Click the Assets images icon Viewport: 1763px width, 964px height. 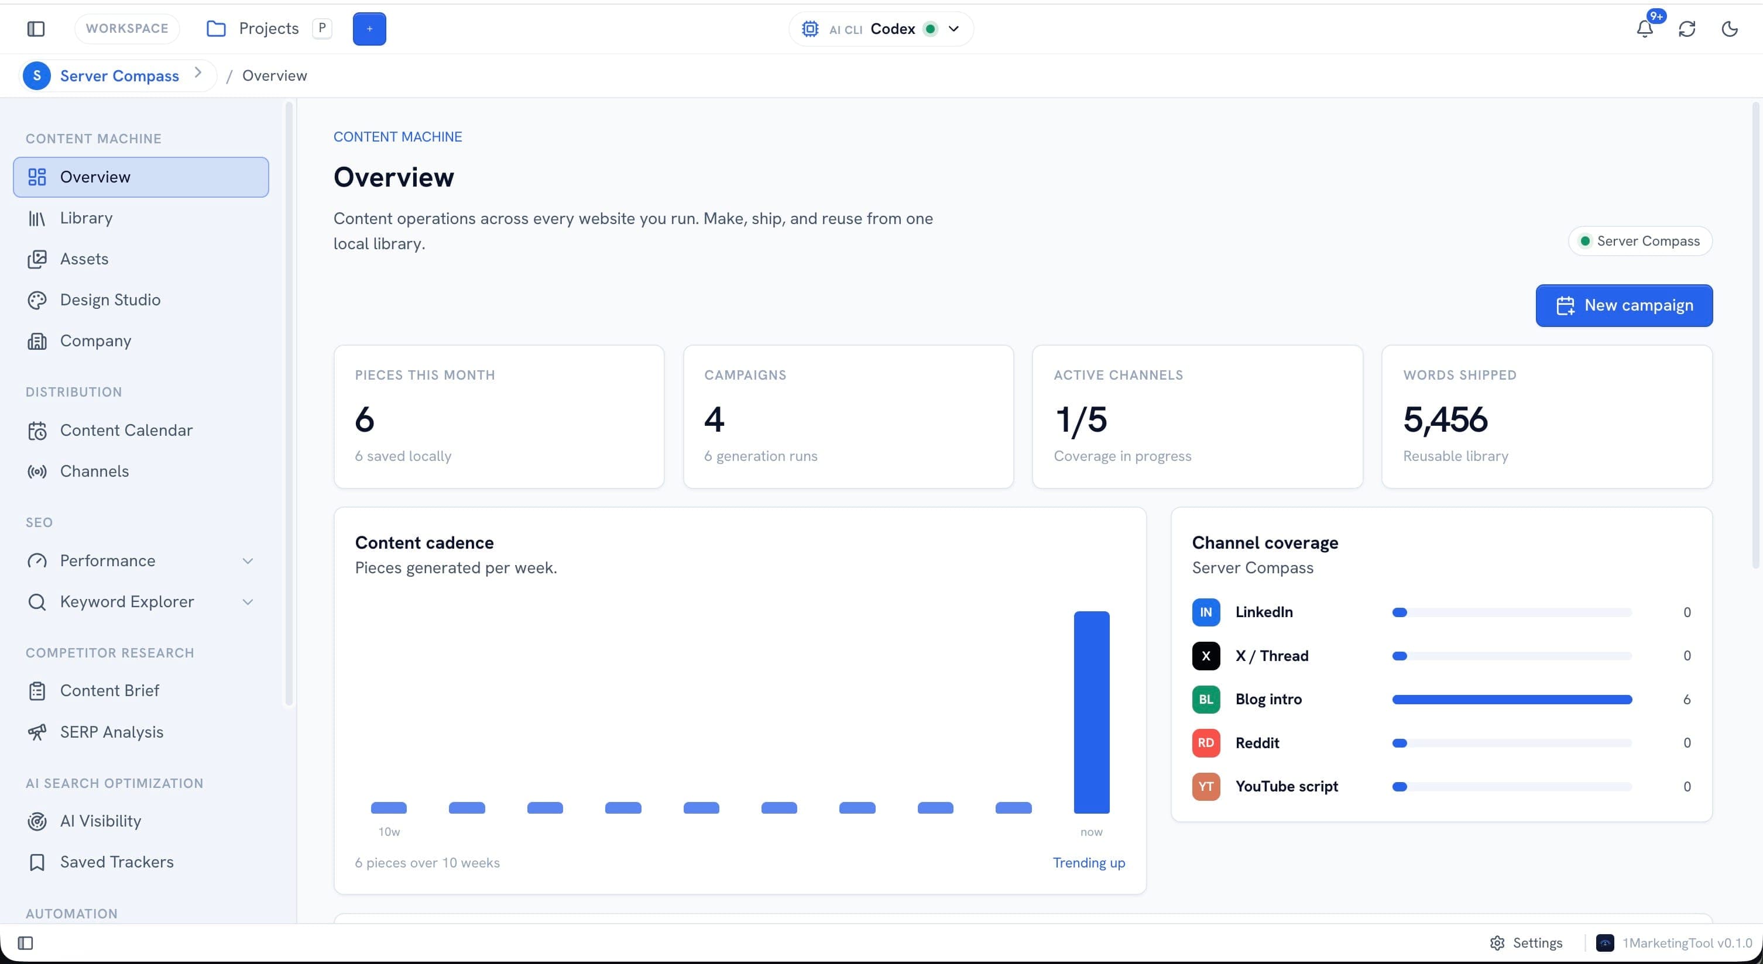coord(37,259)
